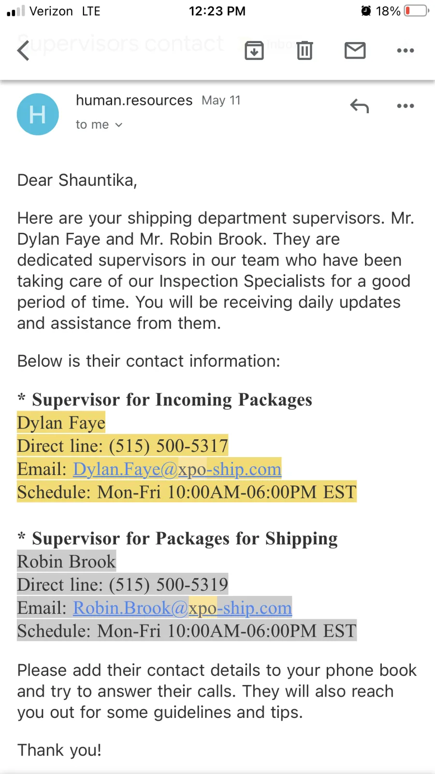Open the top toolbar more options menu
Image resolution: width=435 pixels, height=774 pixels.
point(406,50)
